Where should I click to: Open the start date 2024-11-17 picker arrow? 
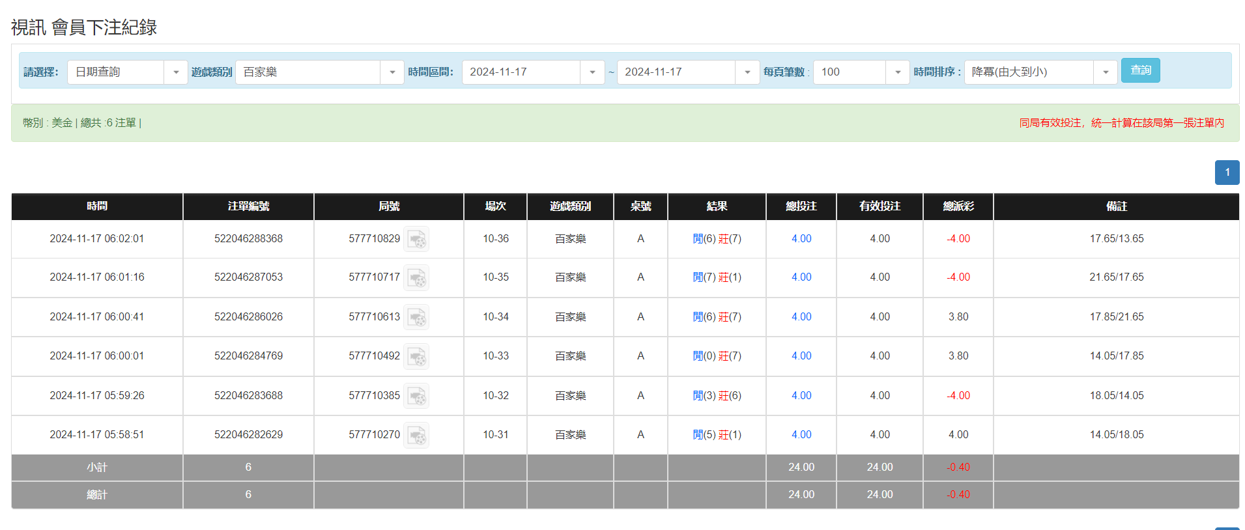tap(592, 72)
